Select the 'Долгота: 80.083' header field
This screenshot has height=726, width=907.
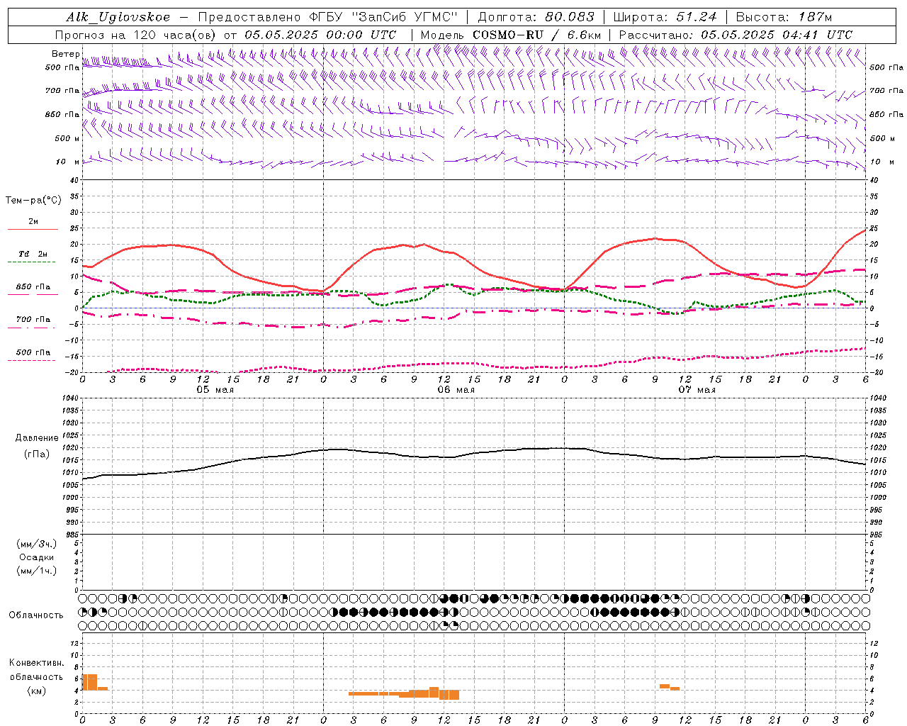(536, 17)
